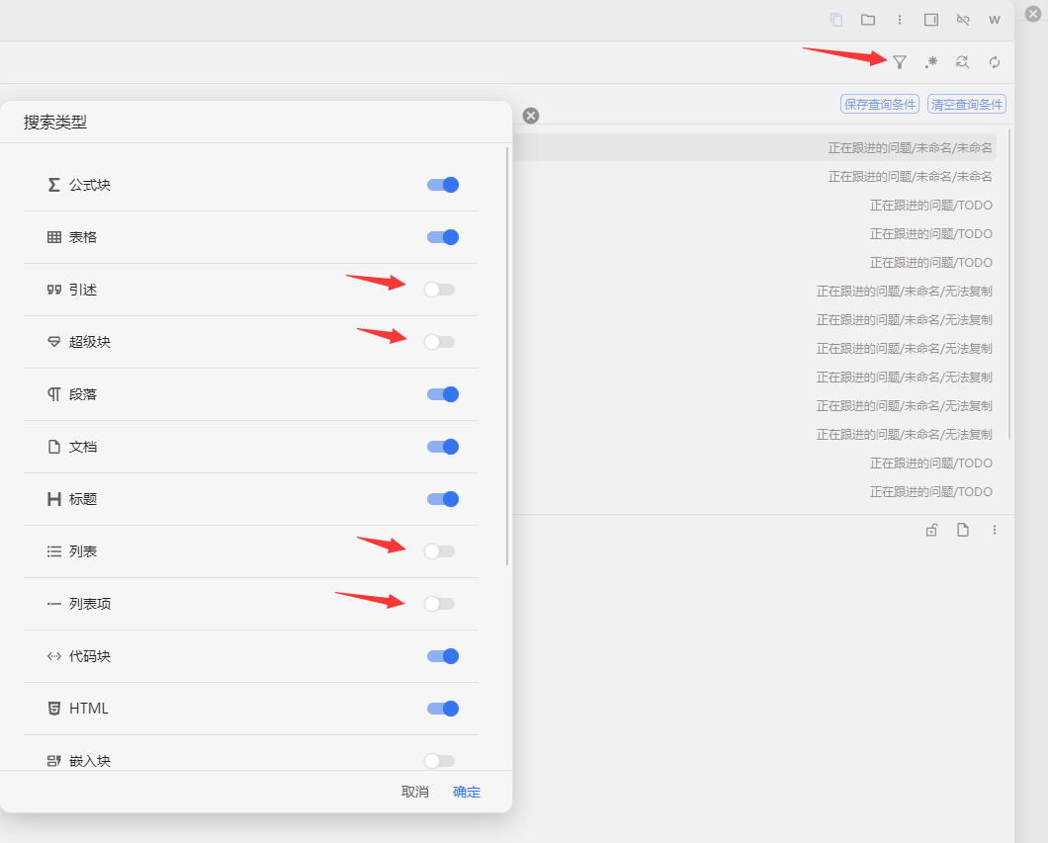Image resolution: width=1048 pixels, height=843 pixels.
Task: Click 保存查询条件 button
Action: click(880, 104)
